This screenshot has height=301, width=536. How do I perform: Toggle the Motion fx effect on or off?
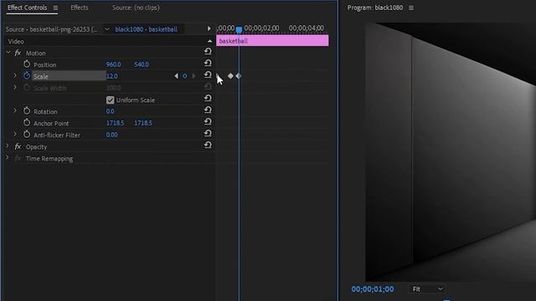[x=18, y=53]
